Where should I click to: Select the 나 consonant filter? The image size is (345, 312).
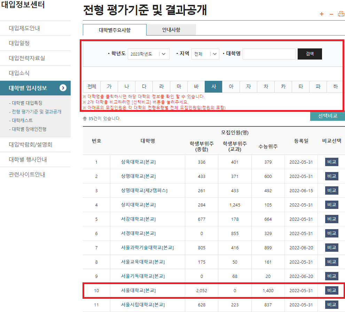click(126, 87)
